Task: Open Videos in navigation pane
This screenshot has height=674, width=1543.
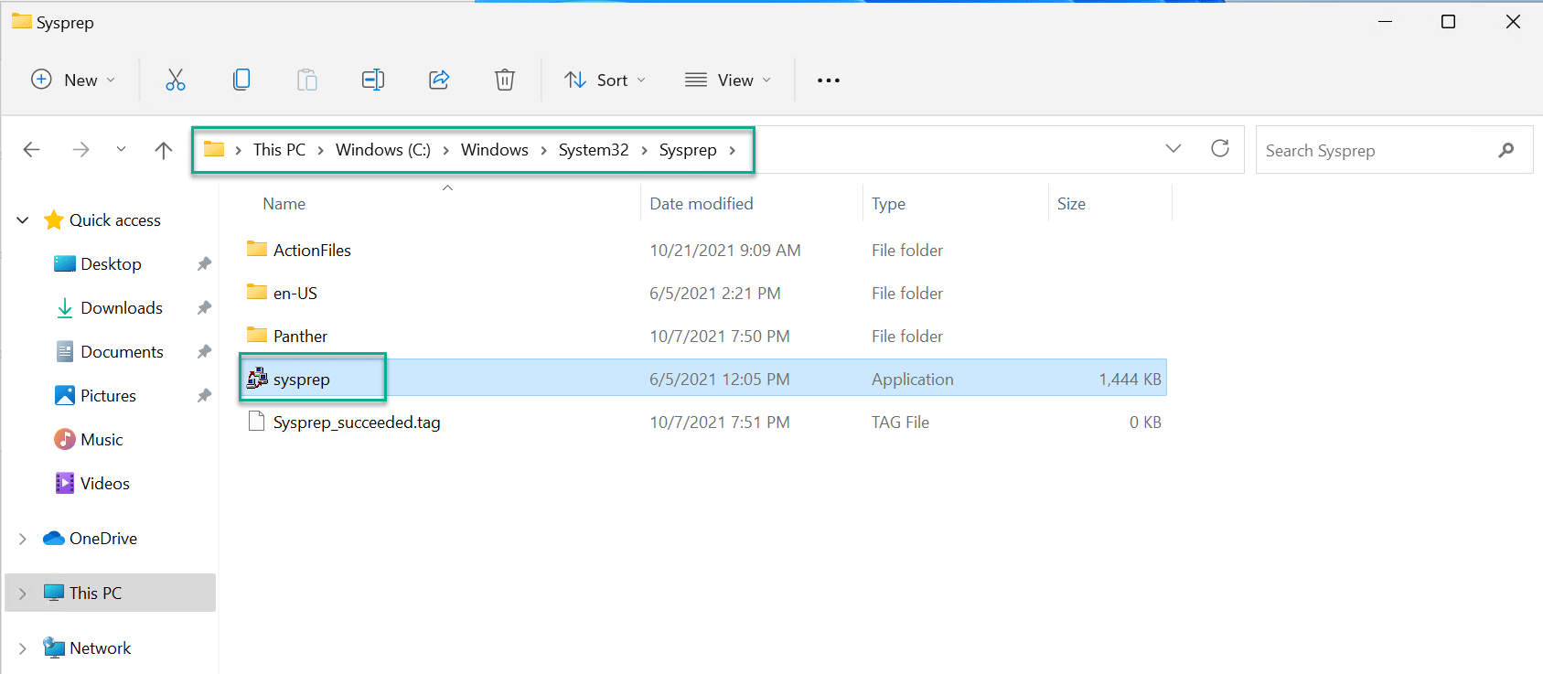Action: (x=105, y=484)
